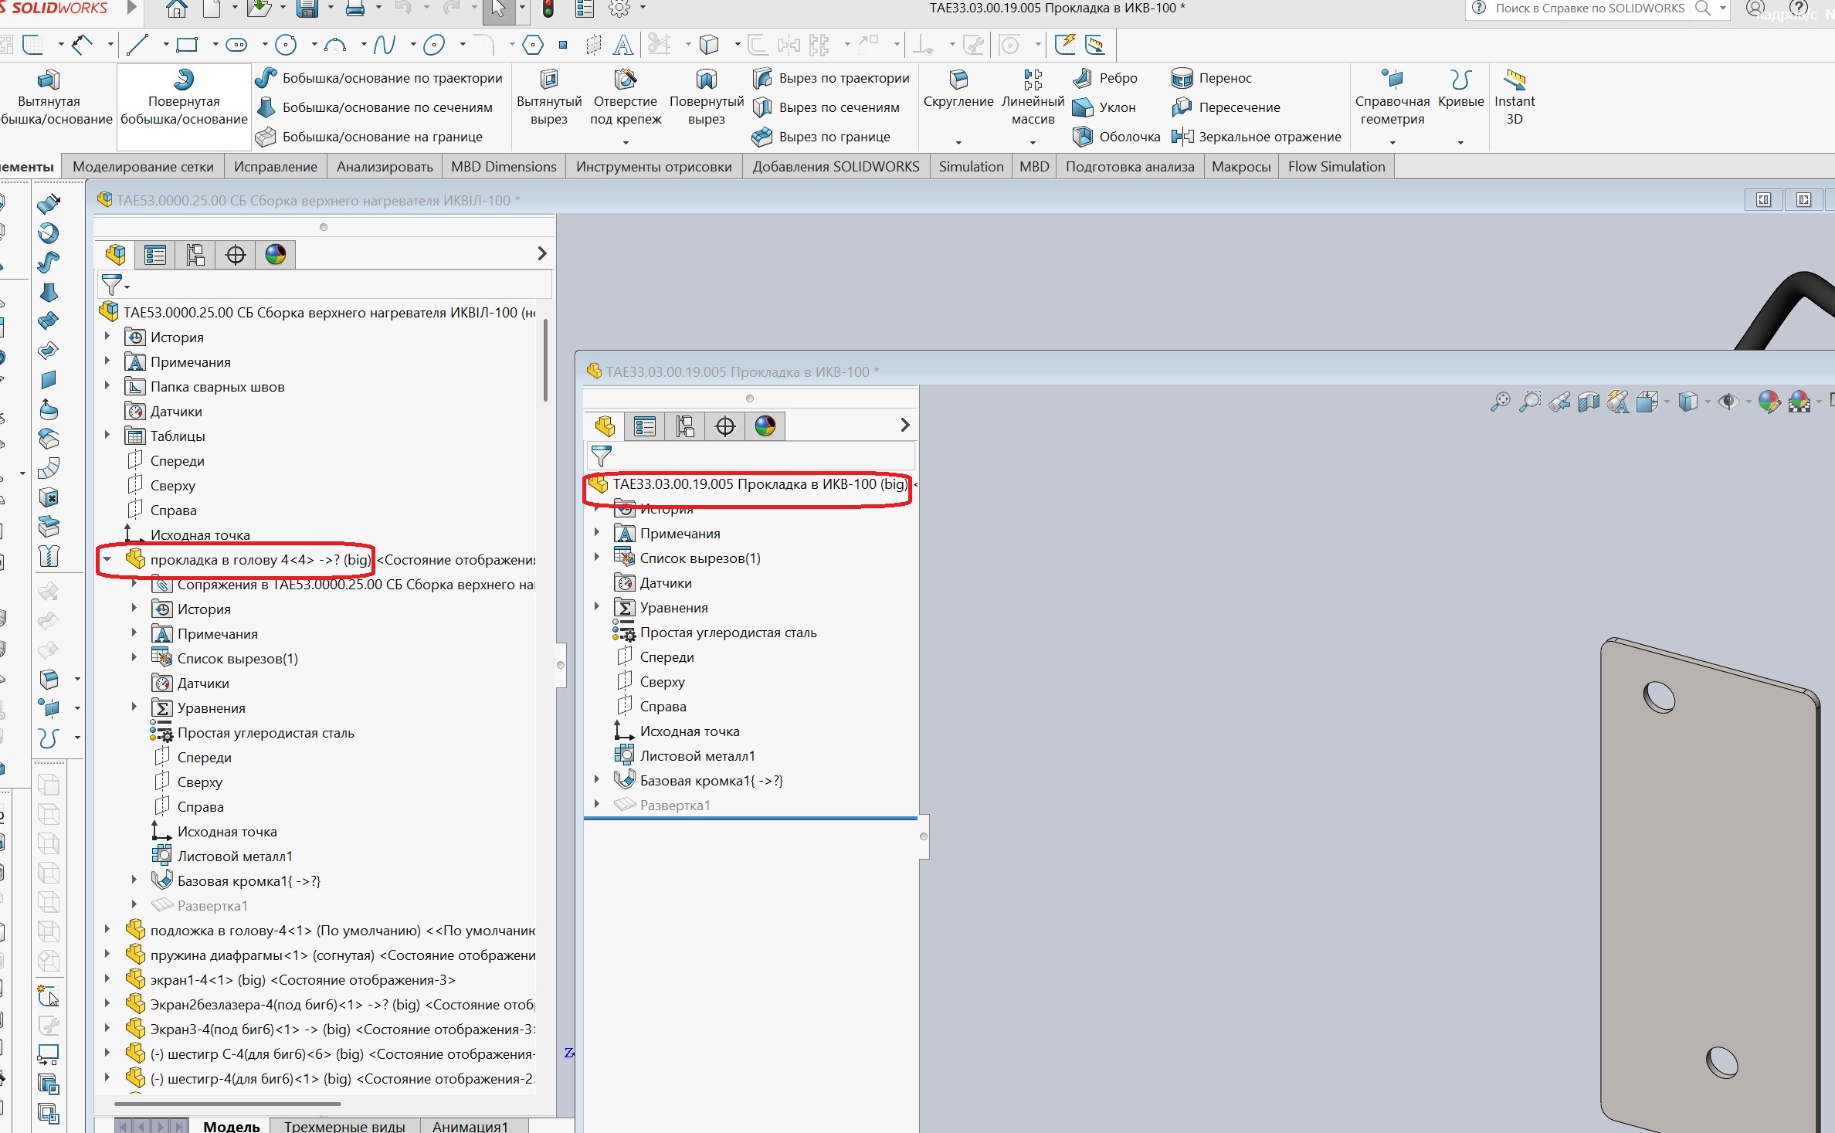Viewport: 1835px width, 1133px height.
Task: Toggle the traffic light rebuild icon
Action: [548, 9]
